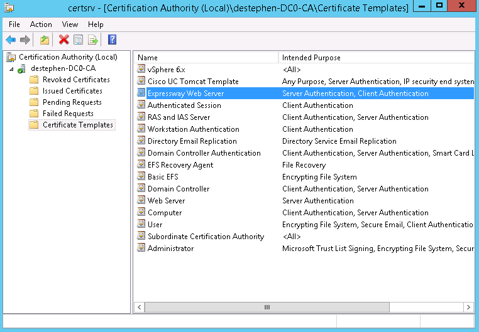Select Pending Requests in the tree
Viewport: 479px width, 332px height.
[x=72, y=102]
